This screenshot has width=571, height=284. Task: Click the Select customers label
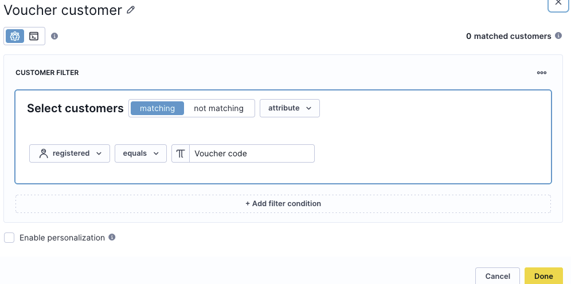coord(75,108)
